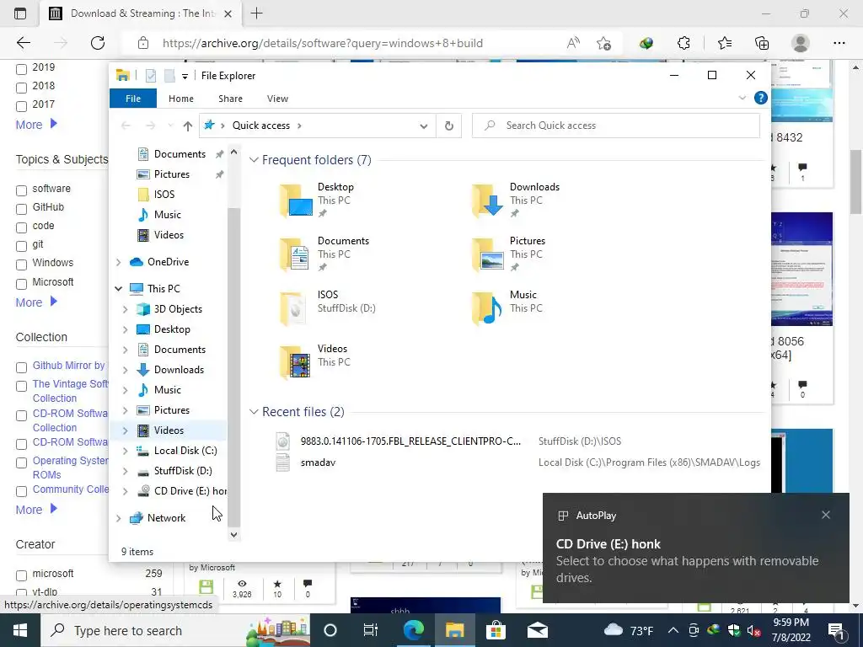Image resolution: width=863 pixels, height=647 pixels.
Task: Click New folder icon in quick access toolbar
Action: click(169, 75)
